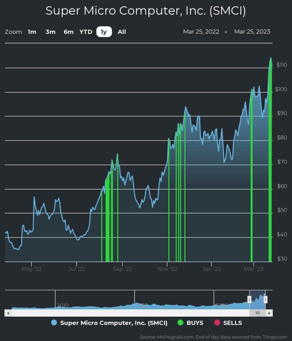Image resolution: width=292 pixels, height=341 pixels.
Task: Click the Mar '23 axis label
Action: pyautogui.click(x=253, y=269)
